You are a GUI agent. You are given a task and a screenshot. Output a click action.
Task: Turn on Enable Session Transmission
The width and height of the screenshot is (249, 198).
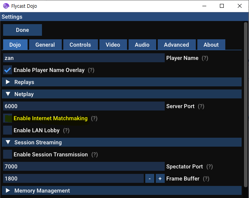tap(7, 154)
